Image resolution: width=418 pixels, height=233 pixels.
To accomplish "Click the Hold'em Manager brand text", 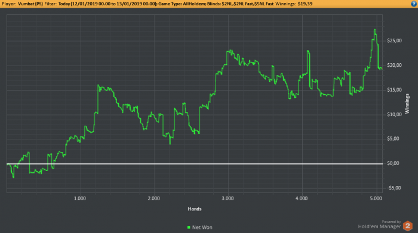I will pyautogui.click(x=379, y=226).
